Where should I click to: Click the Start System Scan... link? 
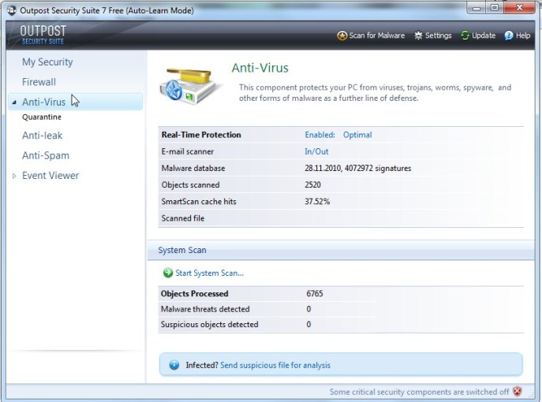click(209, 274)
